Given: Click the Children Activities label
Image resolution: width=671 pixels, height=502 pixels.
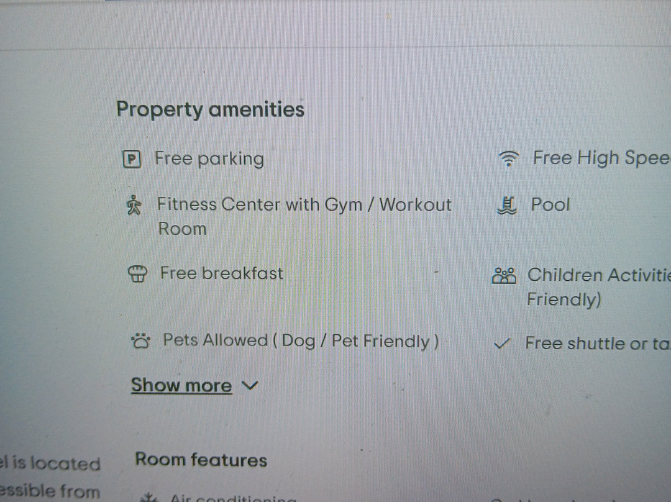Looking at the screenshot, I should tap(598, 275).
